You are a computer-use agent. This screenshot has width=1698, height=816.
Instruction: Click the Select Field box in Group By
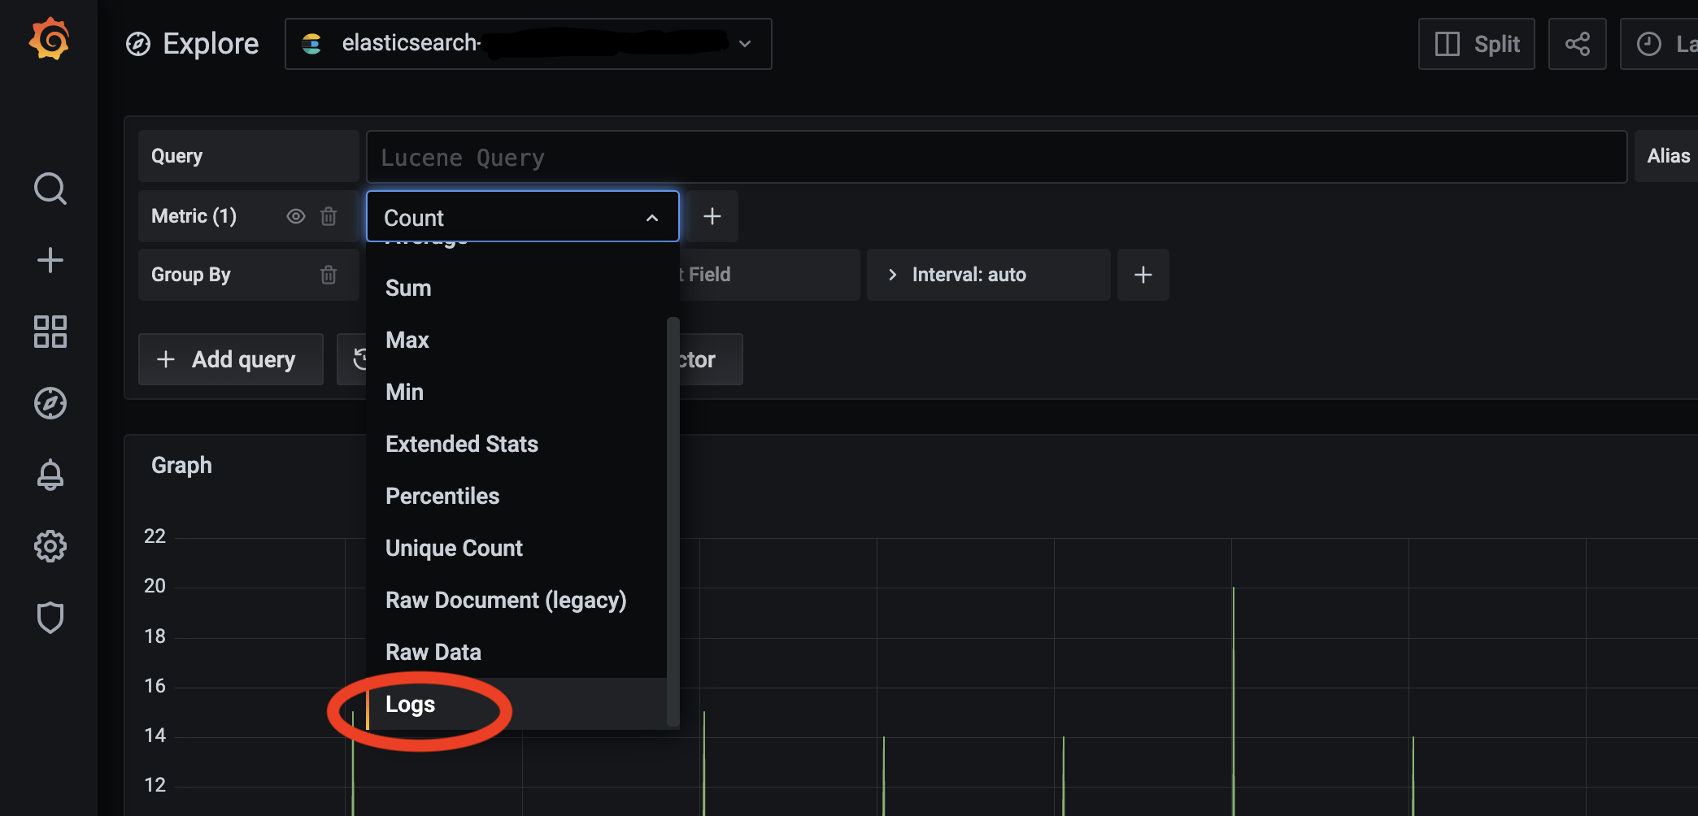pos(769,275)
